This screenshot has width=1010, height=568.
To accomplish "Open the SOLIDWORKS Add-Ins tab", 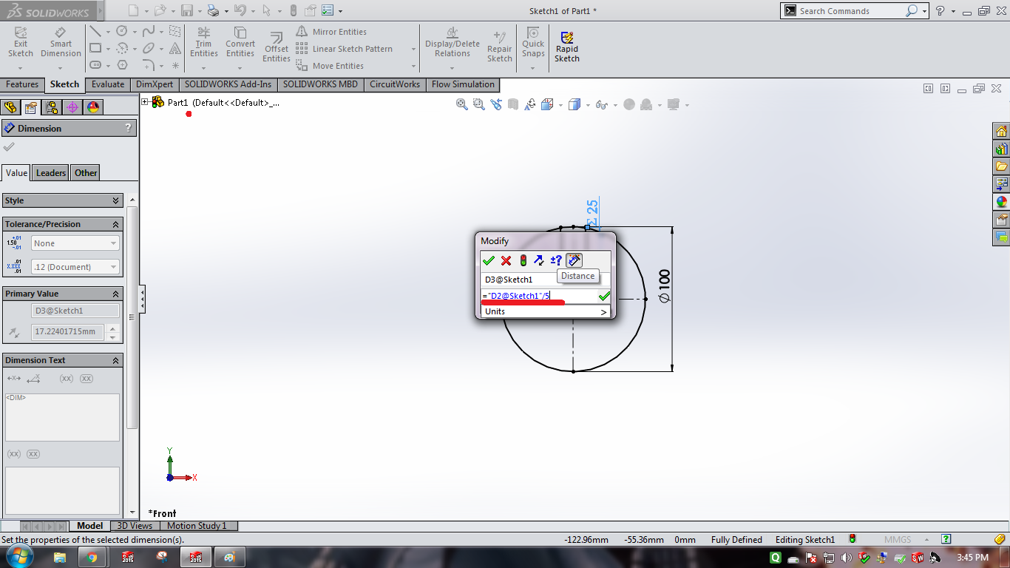I will pos(228,84).
